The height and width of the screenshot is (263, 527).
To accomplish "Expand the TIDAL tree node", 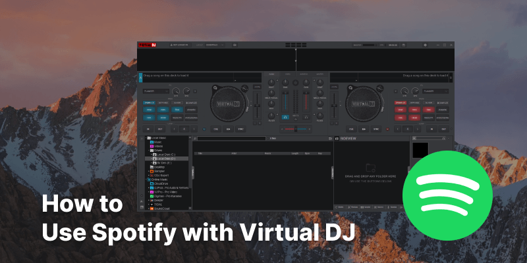I will (x=149, y=204).
